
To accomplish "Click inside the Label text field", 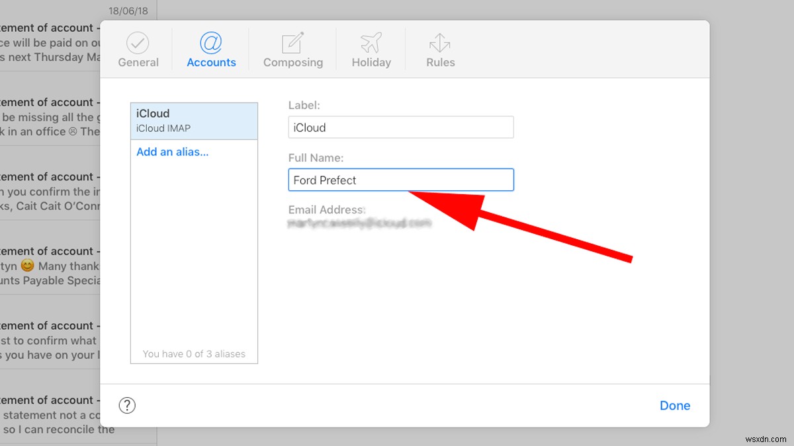I will click(x=400, y=127).
